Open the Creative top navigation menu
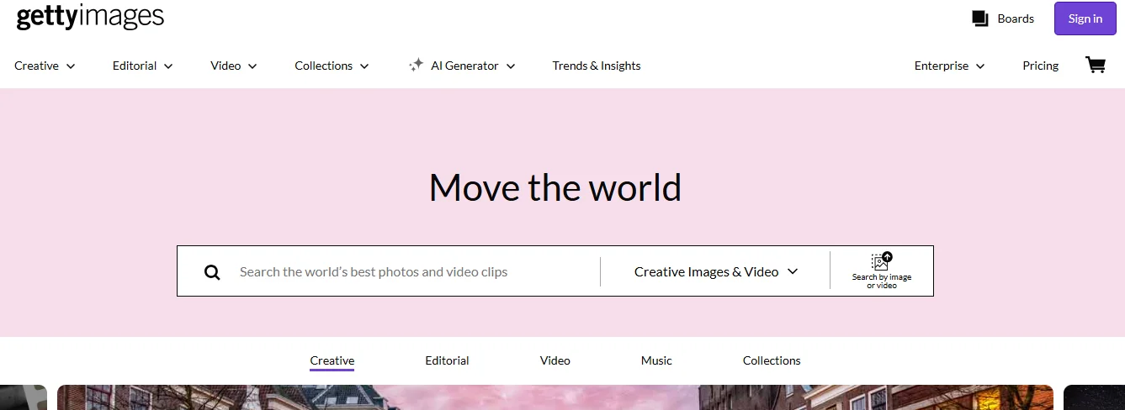 click(45, 66)
